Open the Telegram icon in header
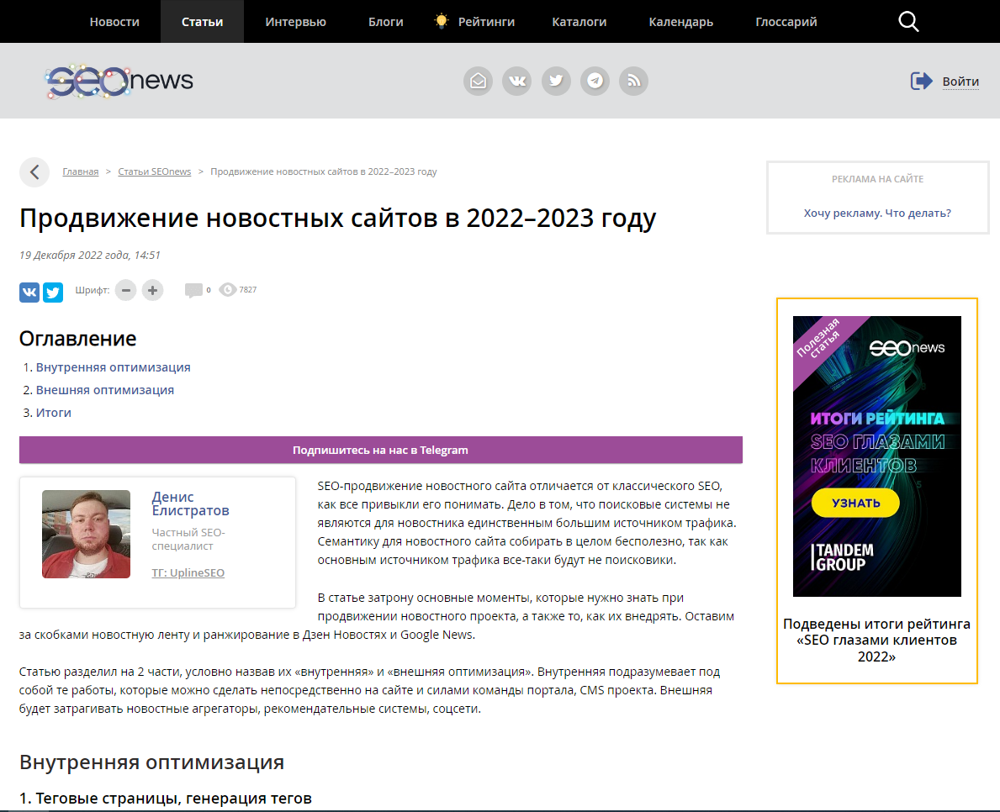This screenshot has width=1000, height=812. [595, 81]
